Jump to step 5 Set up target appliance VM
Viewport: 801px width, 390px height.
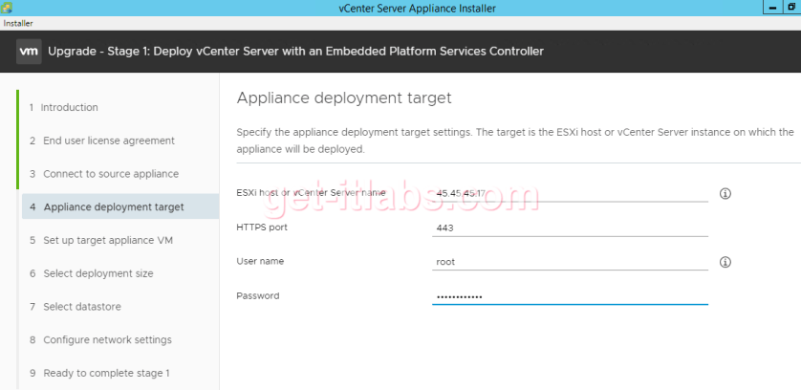click(x=107, y=240)
